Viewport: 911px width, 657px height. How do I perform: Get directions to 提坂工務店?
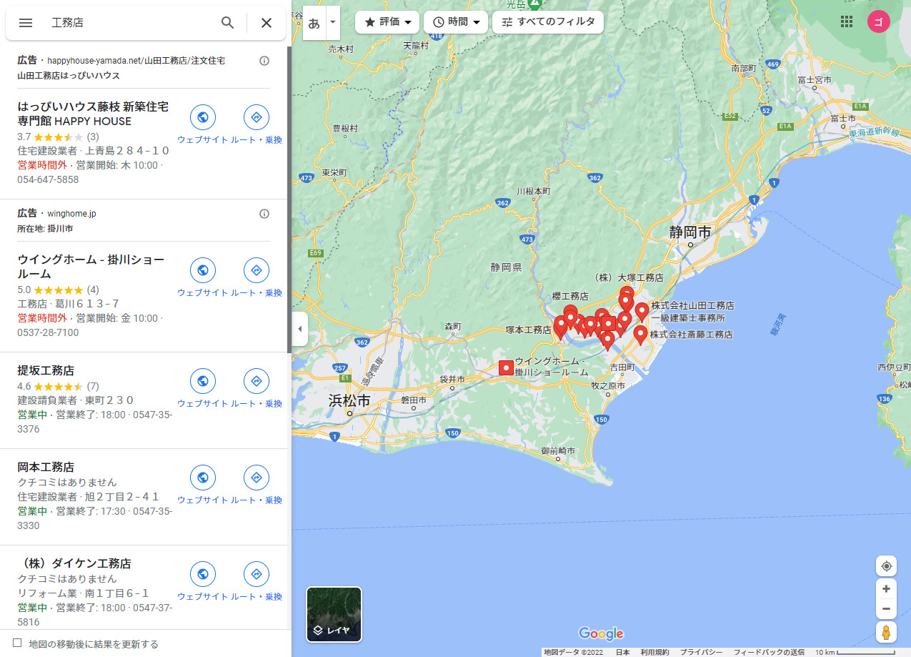tap(257, 381)
